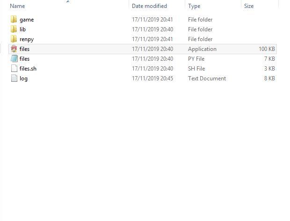Click the Python file icon for files
Image resolution: width=290 pixels, height=221 pixels.
(x=14, y=59)
